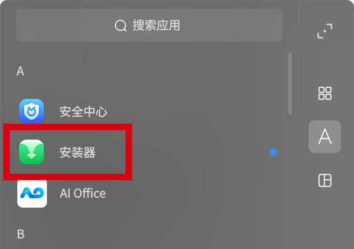This screenshot has height=249, width=354.
Task: Click the 安全中心 text label
Action: (83, 111)
